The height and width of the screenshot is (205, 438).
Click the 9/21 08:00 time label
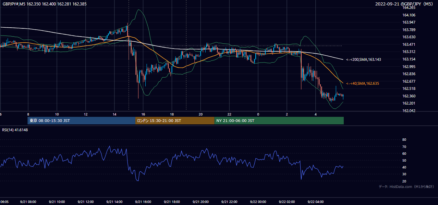pos(28,202)
